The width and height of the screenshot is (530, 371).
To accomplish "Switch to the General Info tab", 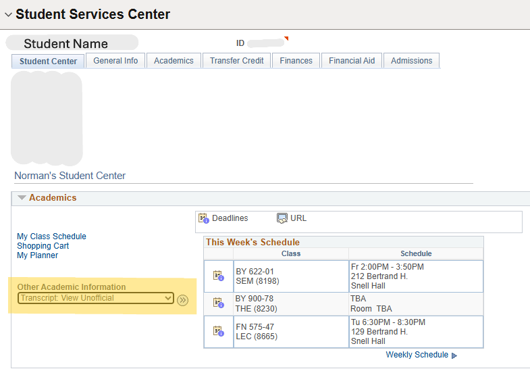I will [x=115, y=61].
